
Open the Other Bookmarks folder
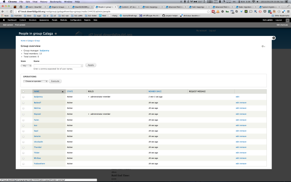281,15
